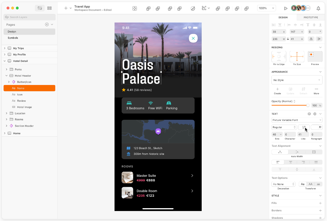327x221 pixels.
Task: Set text alignment to right
Action: pos(303,162)
